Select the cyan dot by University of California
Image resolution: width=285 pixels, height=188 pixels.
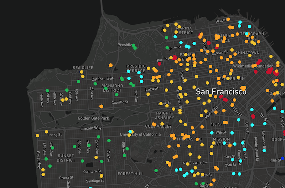click(x=130, y=131)
